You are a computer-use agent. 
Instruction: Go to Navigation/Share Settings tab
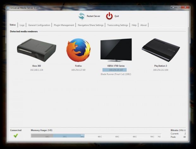tap(91, 25)
